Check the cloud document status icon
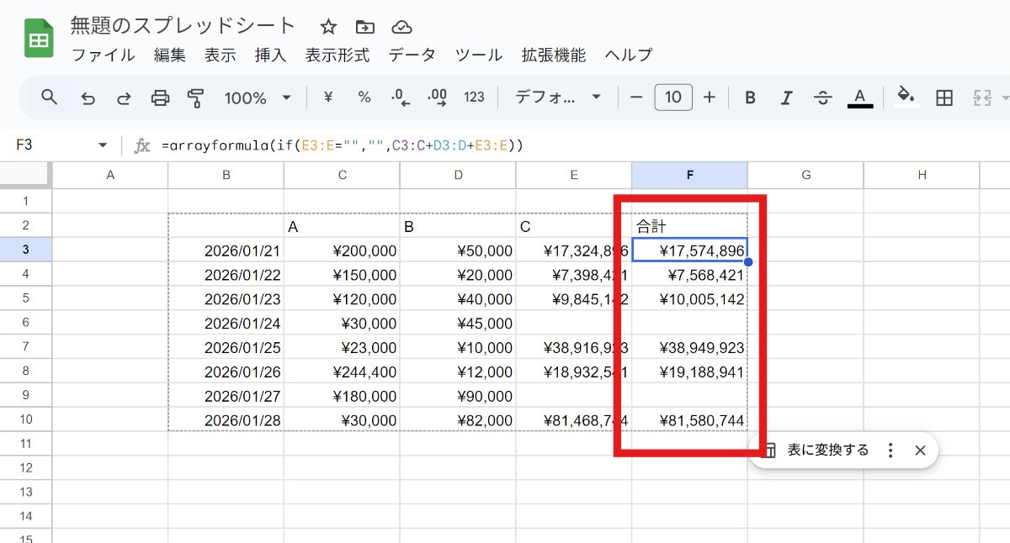Viewport: 1010px width, 543px height. tap(402, 26)
